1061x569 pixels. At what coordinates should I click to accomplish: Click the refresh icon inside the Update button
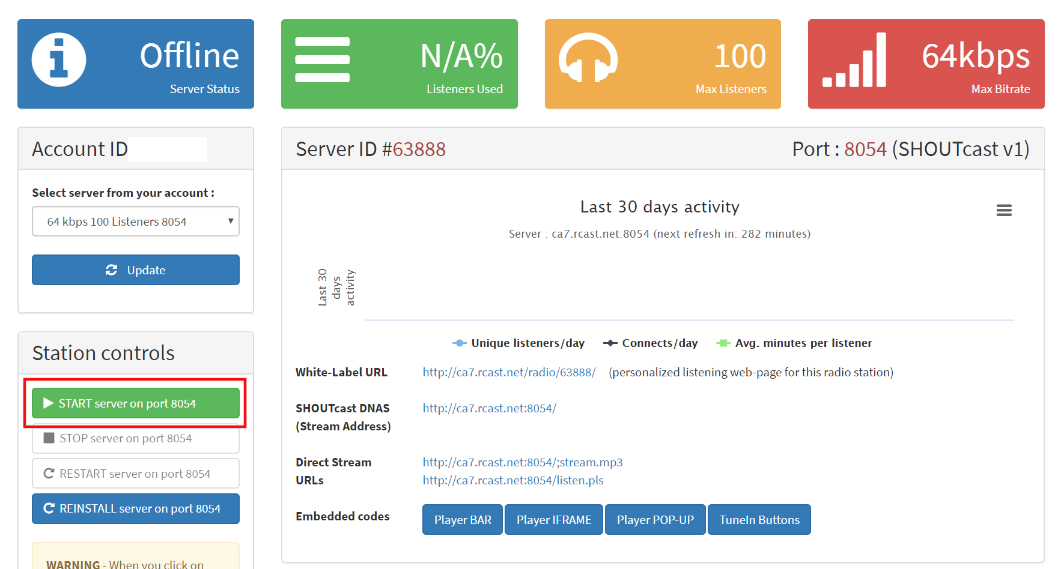[112, 269]
